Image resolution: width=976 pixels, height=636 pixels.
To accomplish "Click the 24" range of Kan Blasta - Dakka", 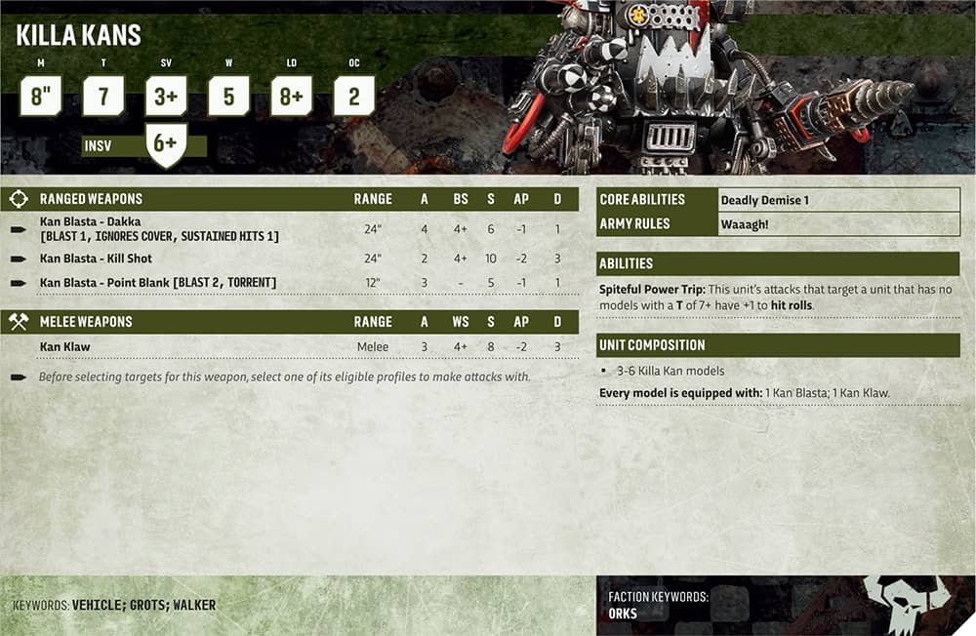I will pos(373,229).
